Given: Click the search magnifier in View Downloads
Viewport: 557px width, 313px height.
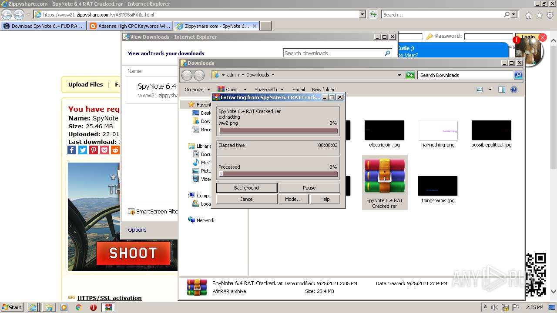Looking at the screenshot, I should tap(387, 53).
